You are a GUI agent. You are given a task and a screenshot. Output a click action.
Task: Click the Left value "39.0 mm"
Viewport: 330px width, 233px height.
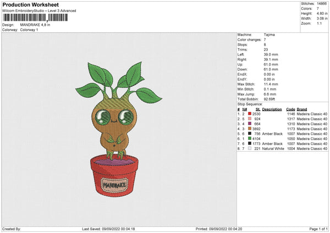coord(271,54)
